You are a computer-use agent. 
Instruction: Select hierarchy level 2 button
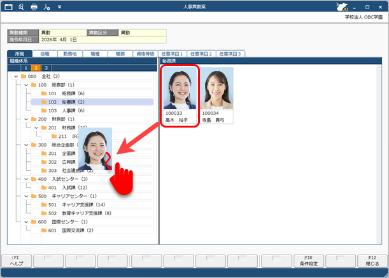pyautogui.click(x=36, y=68)
